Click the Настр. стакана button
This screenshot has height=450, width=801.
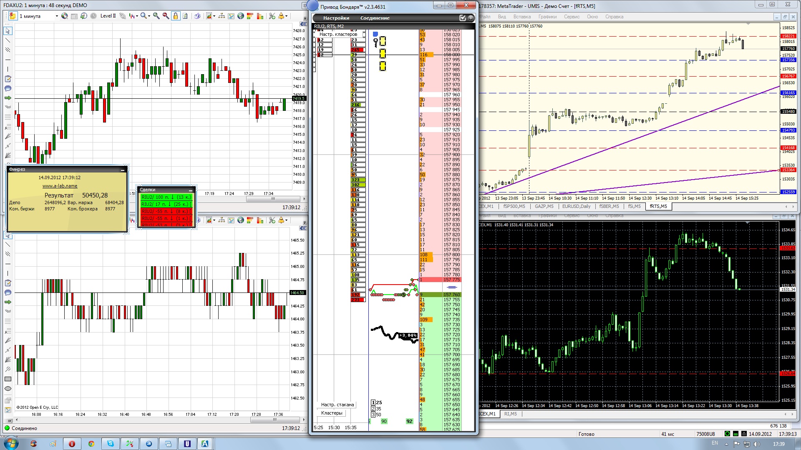pyautogui.click(x=337, y=405)
